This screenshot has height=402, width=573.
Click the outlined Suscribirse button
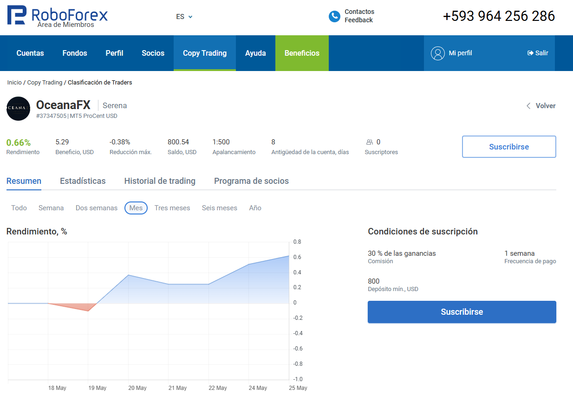(x=509, y=147)
